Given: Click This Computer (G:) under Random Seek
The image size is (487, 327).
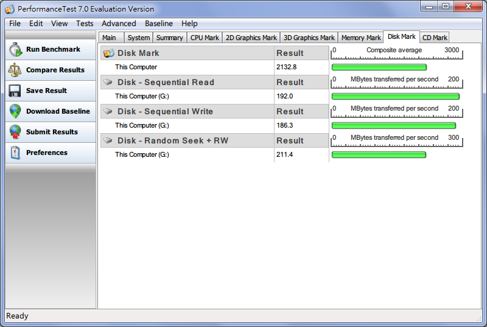Looking at the screenshot, I should (x=142, y=154).
